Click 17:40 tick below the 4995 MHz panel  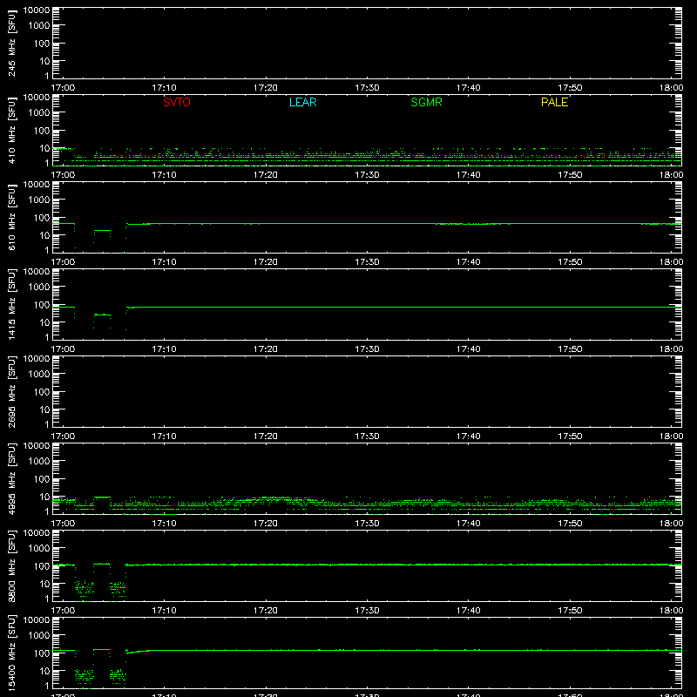click(469, 524)
